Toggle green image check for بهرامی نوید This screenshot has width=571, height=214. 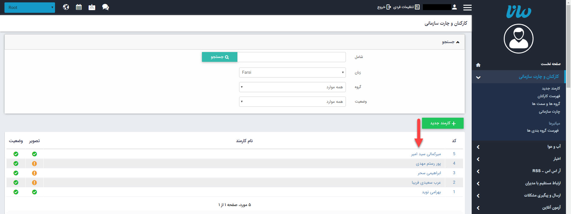click(x=34, y=192)
